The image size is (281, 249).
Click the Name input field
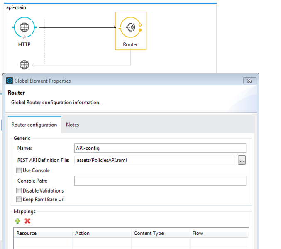[160, 148]
